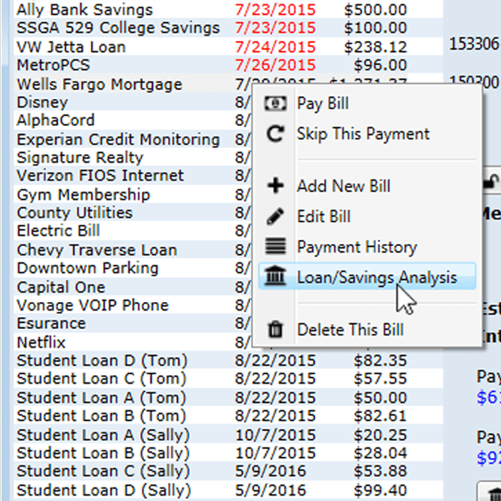Select the Capital One bill

(132, 287)
